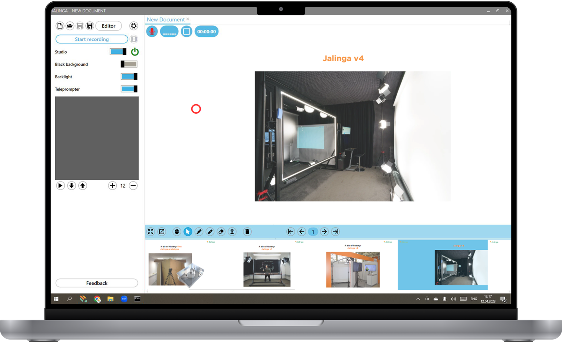Viewport: 562px width, 342px height.
Task: Open the orange booth slide thumbnail
Action: point(353,265)
